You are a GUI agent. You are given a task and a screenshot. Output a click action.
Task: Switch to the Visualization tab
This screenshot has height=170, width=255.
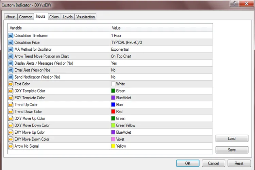[86, 17]
